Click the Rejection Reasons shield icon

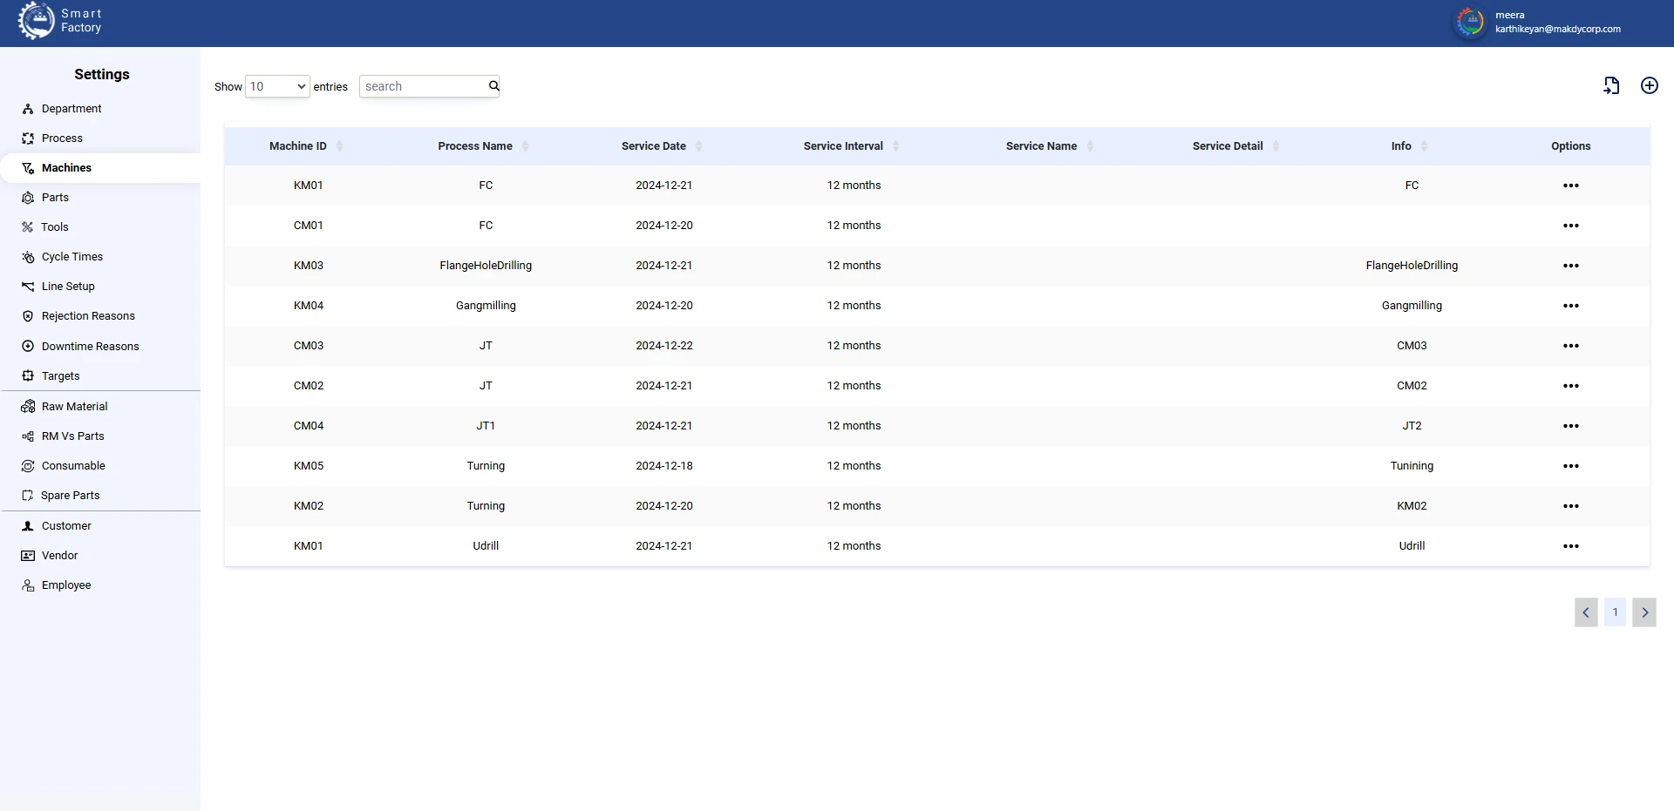pyautogui.click(x=28, y=316)
